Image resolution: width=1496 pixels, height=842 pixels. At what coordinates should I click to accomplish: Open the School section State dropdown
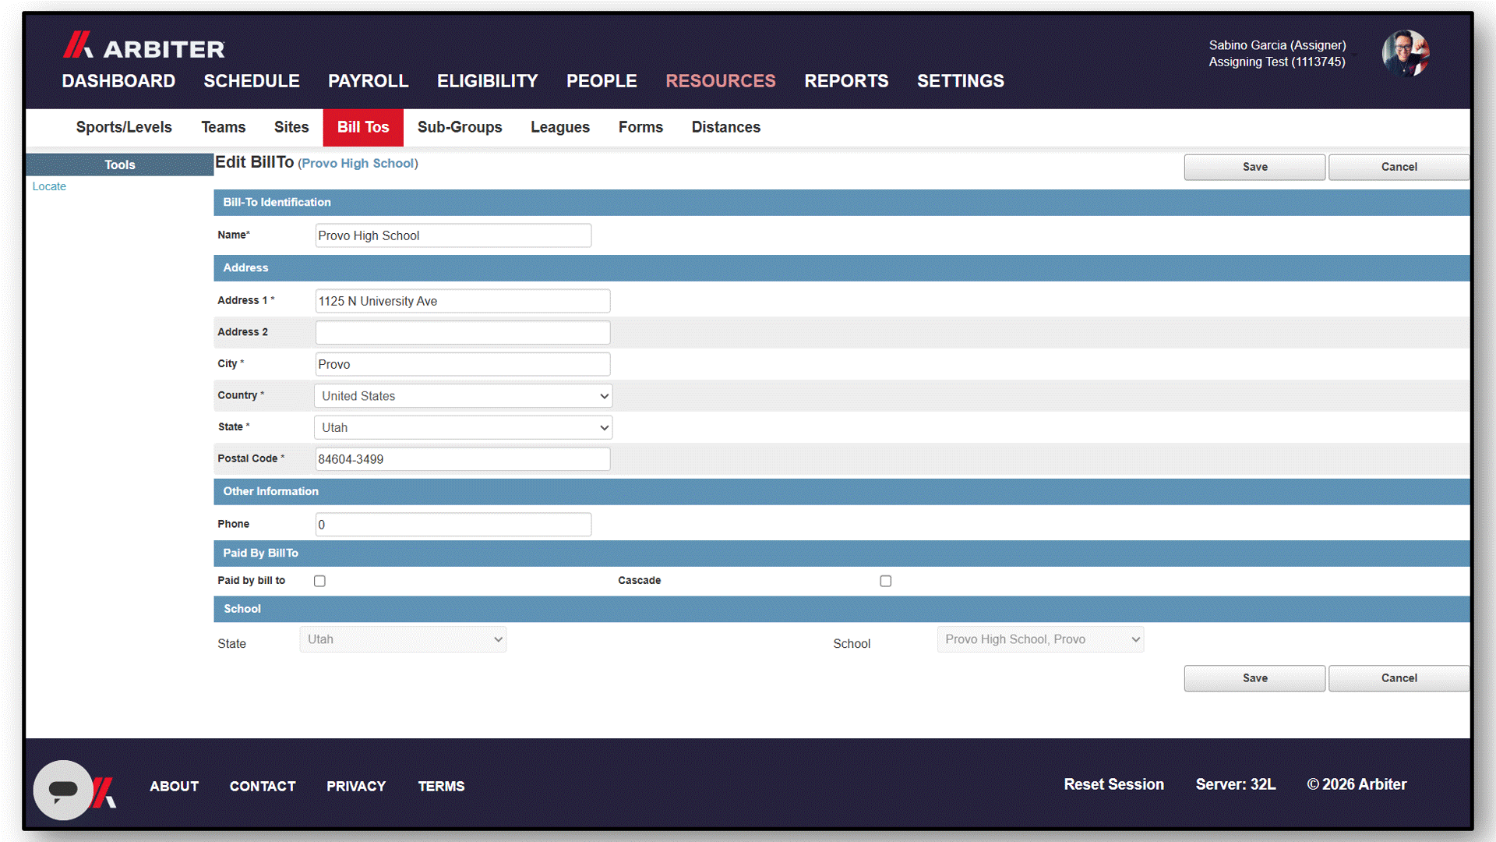pos(403,639)
